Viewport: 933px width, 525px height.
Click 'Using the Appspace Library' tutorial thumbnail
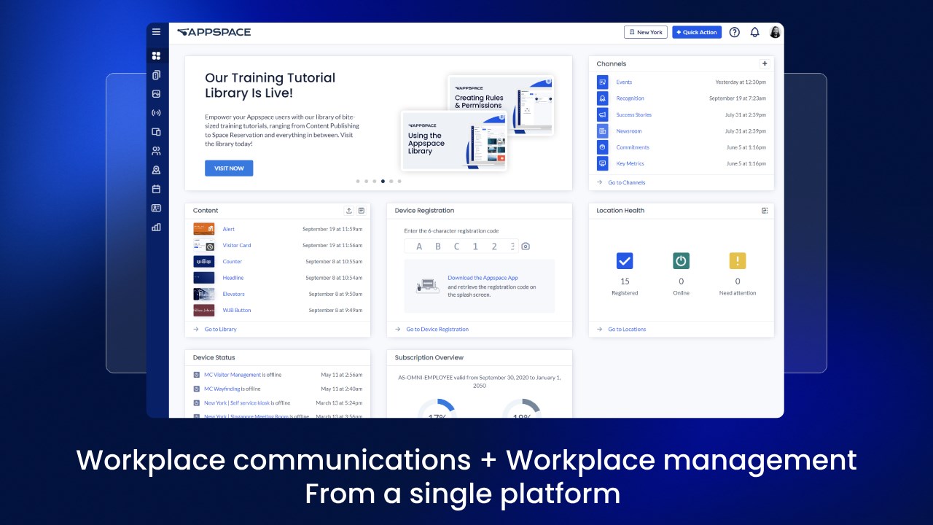click(x=456, y=141)
